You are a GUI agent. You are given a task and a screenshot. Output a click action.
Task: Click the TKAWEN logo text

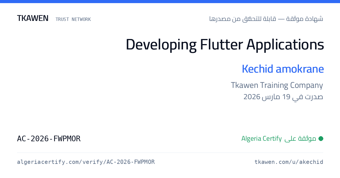33,18
